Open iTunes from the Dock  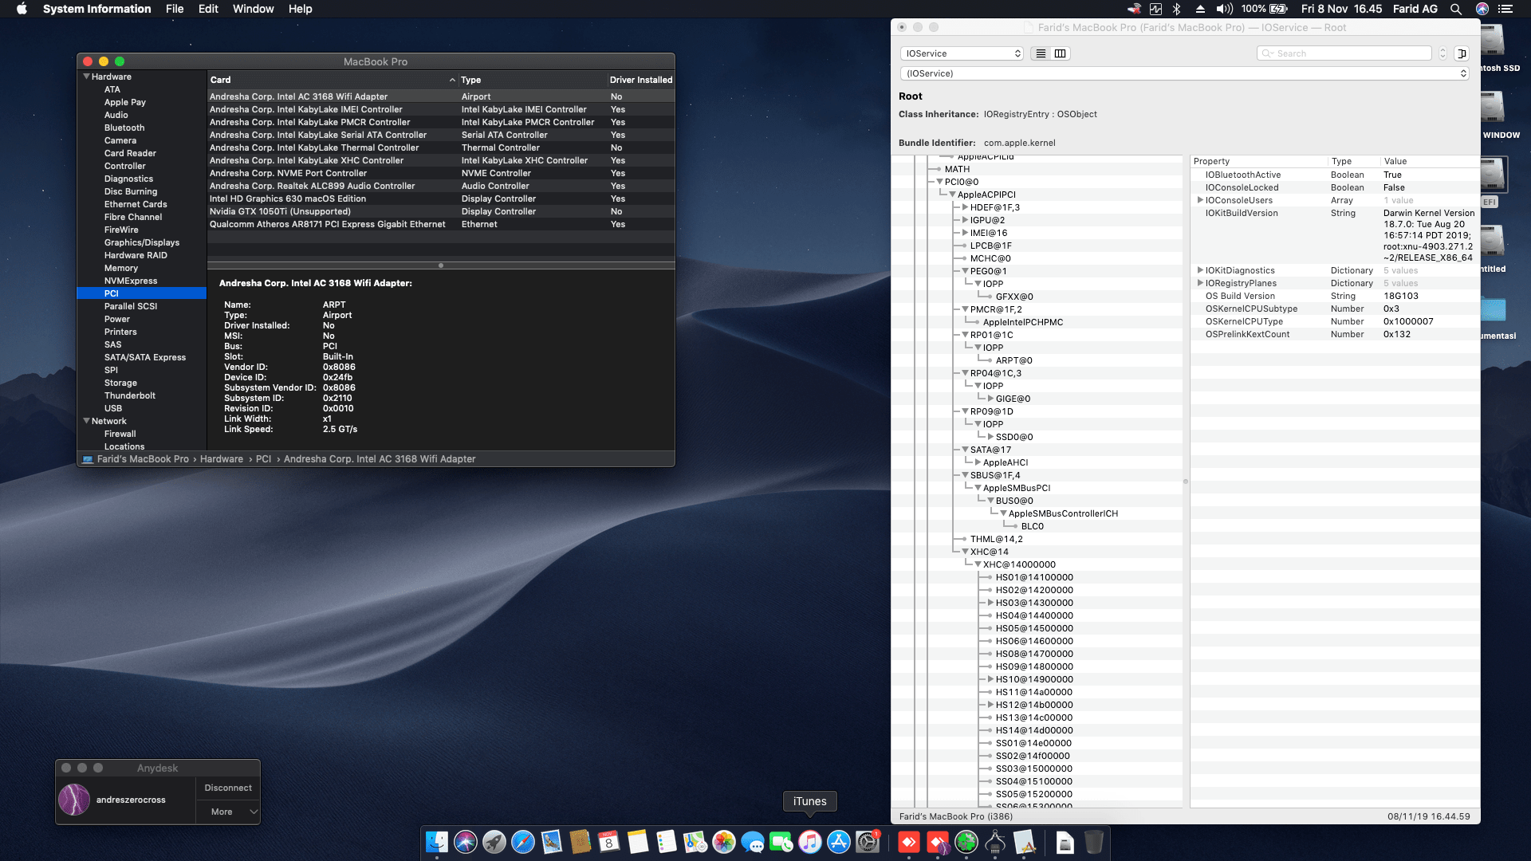[809, 842]
